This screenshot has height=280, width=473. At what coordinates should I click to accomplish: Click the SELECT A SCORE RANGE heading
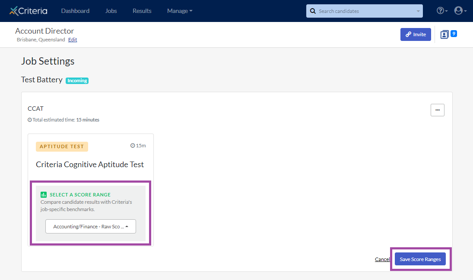pyautogui.click(x=80, y=195)
